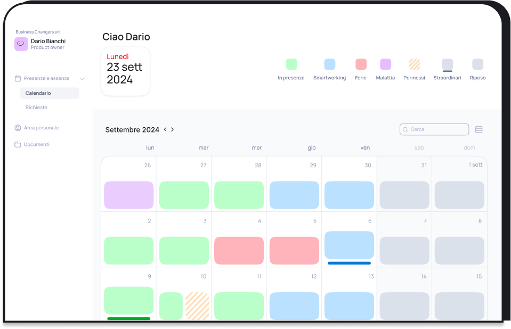Viewport: 511px width, 329px height.
Task: Open the Area personale section
Action: point(41,128)
